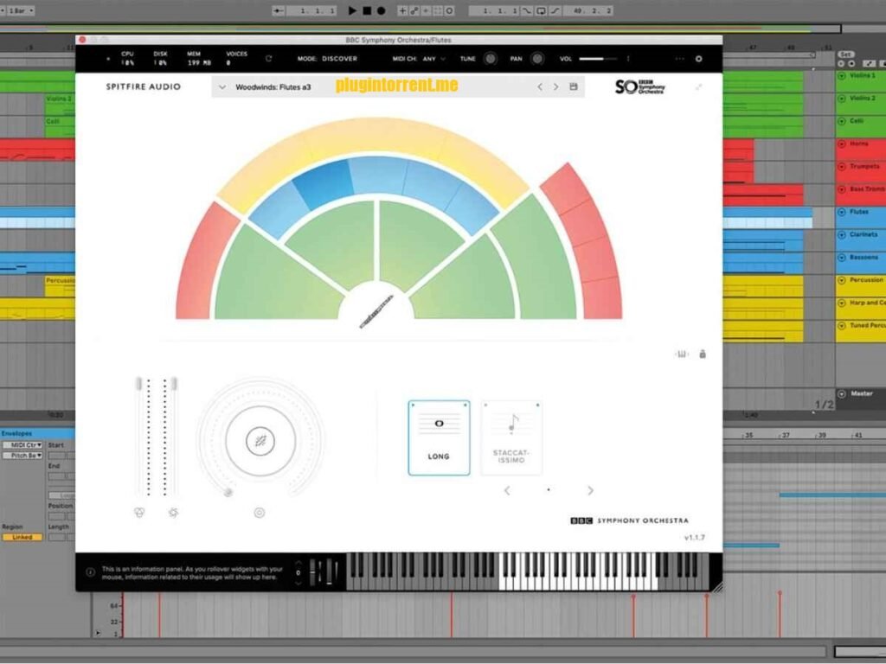Save the current preset with disk icon

tap(574, 87)
